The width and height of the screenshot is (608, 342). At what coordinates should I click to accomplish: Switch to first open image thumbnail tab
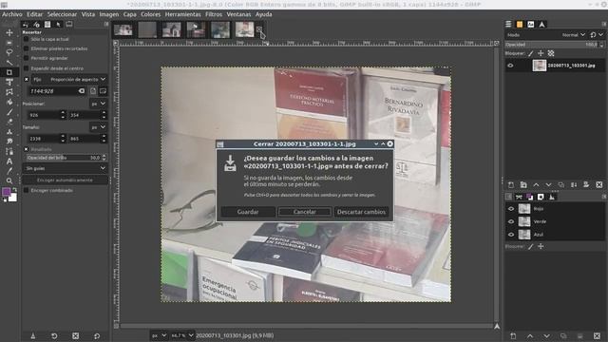coord(123,29)
